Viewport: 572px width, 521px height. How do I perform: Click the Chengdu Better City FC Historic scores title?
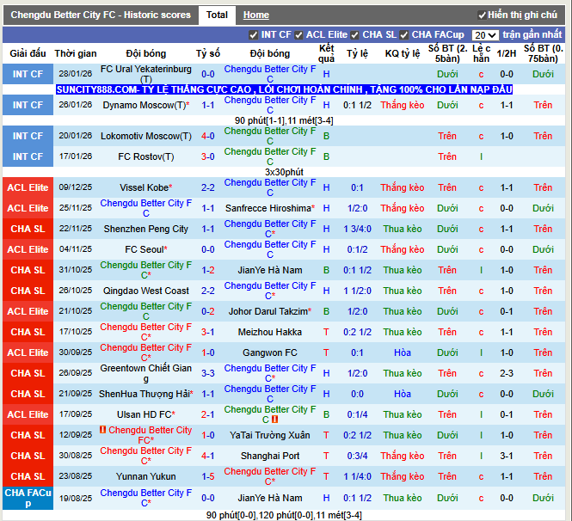coord(101,15)
